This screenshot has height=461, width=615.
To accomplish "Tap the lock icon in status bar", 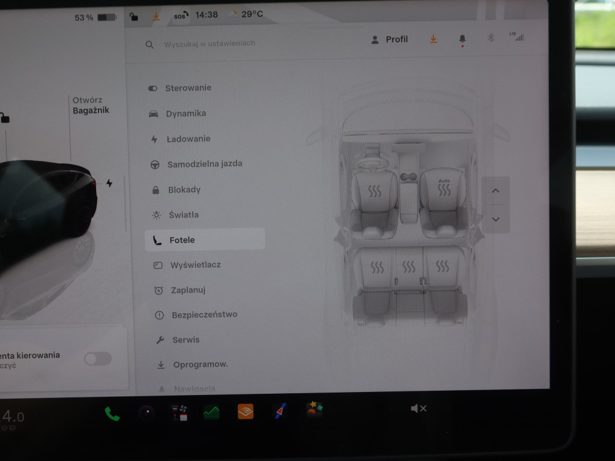I will (x=134, y=17).
